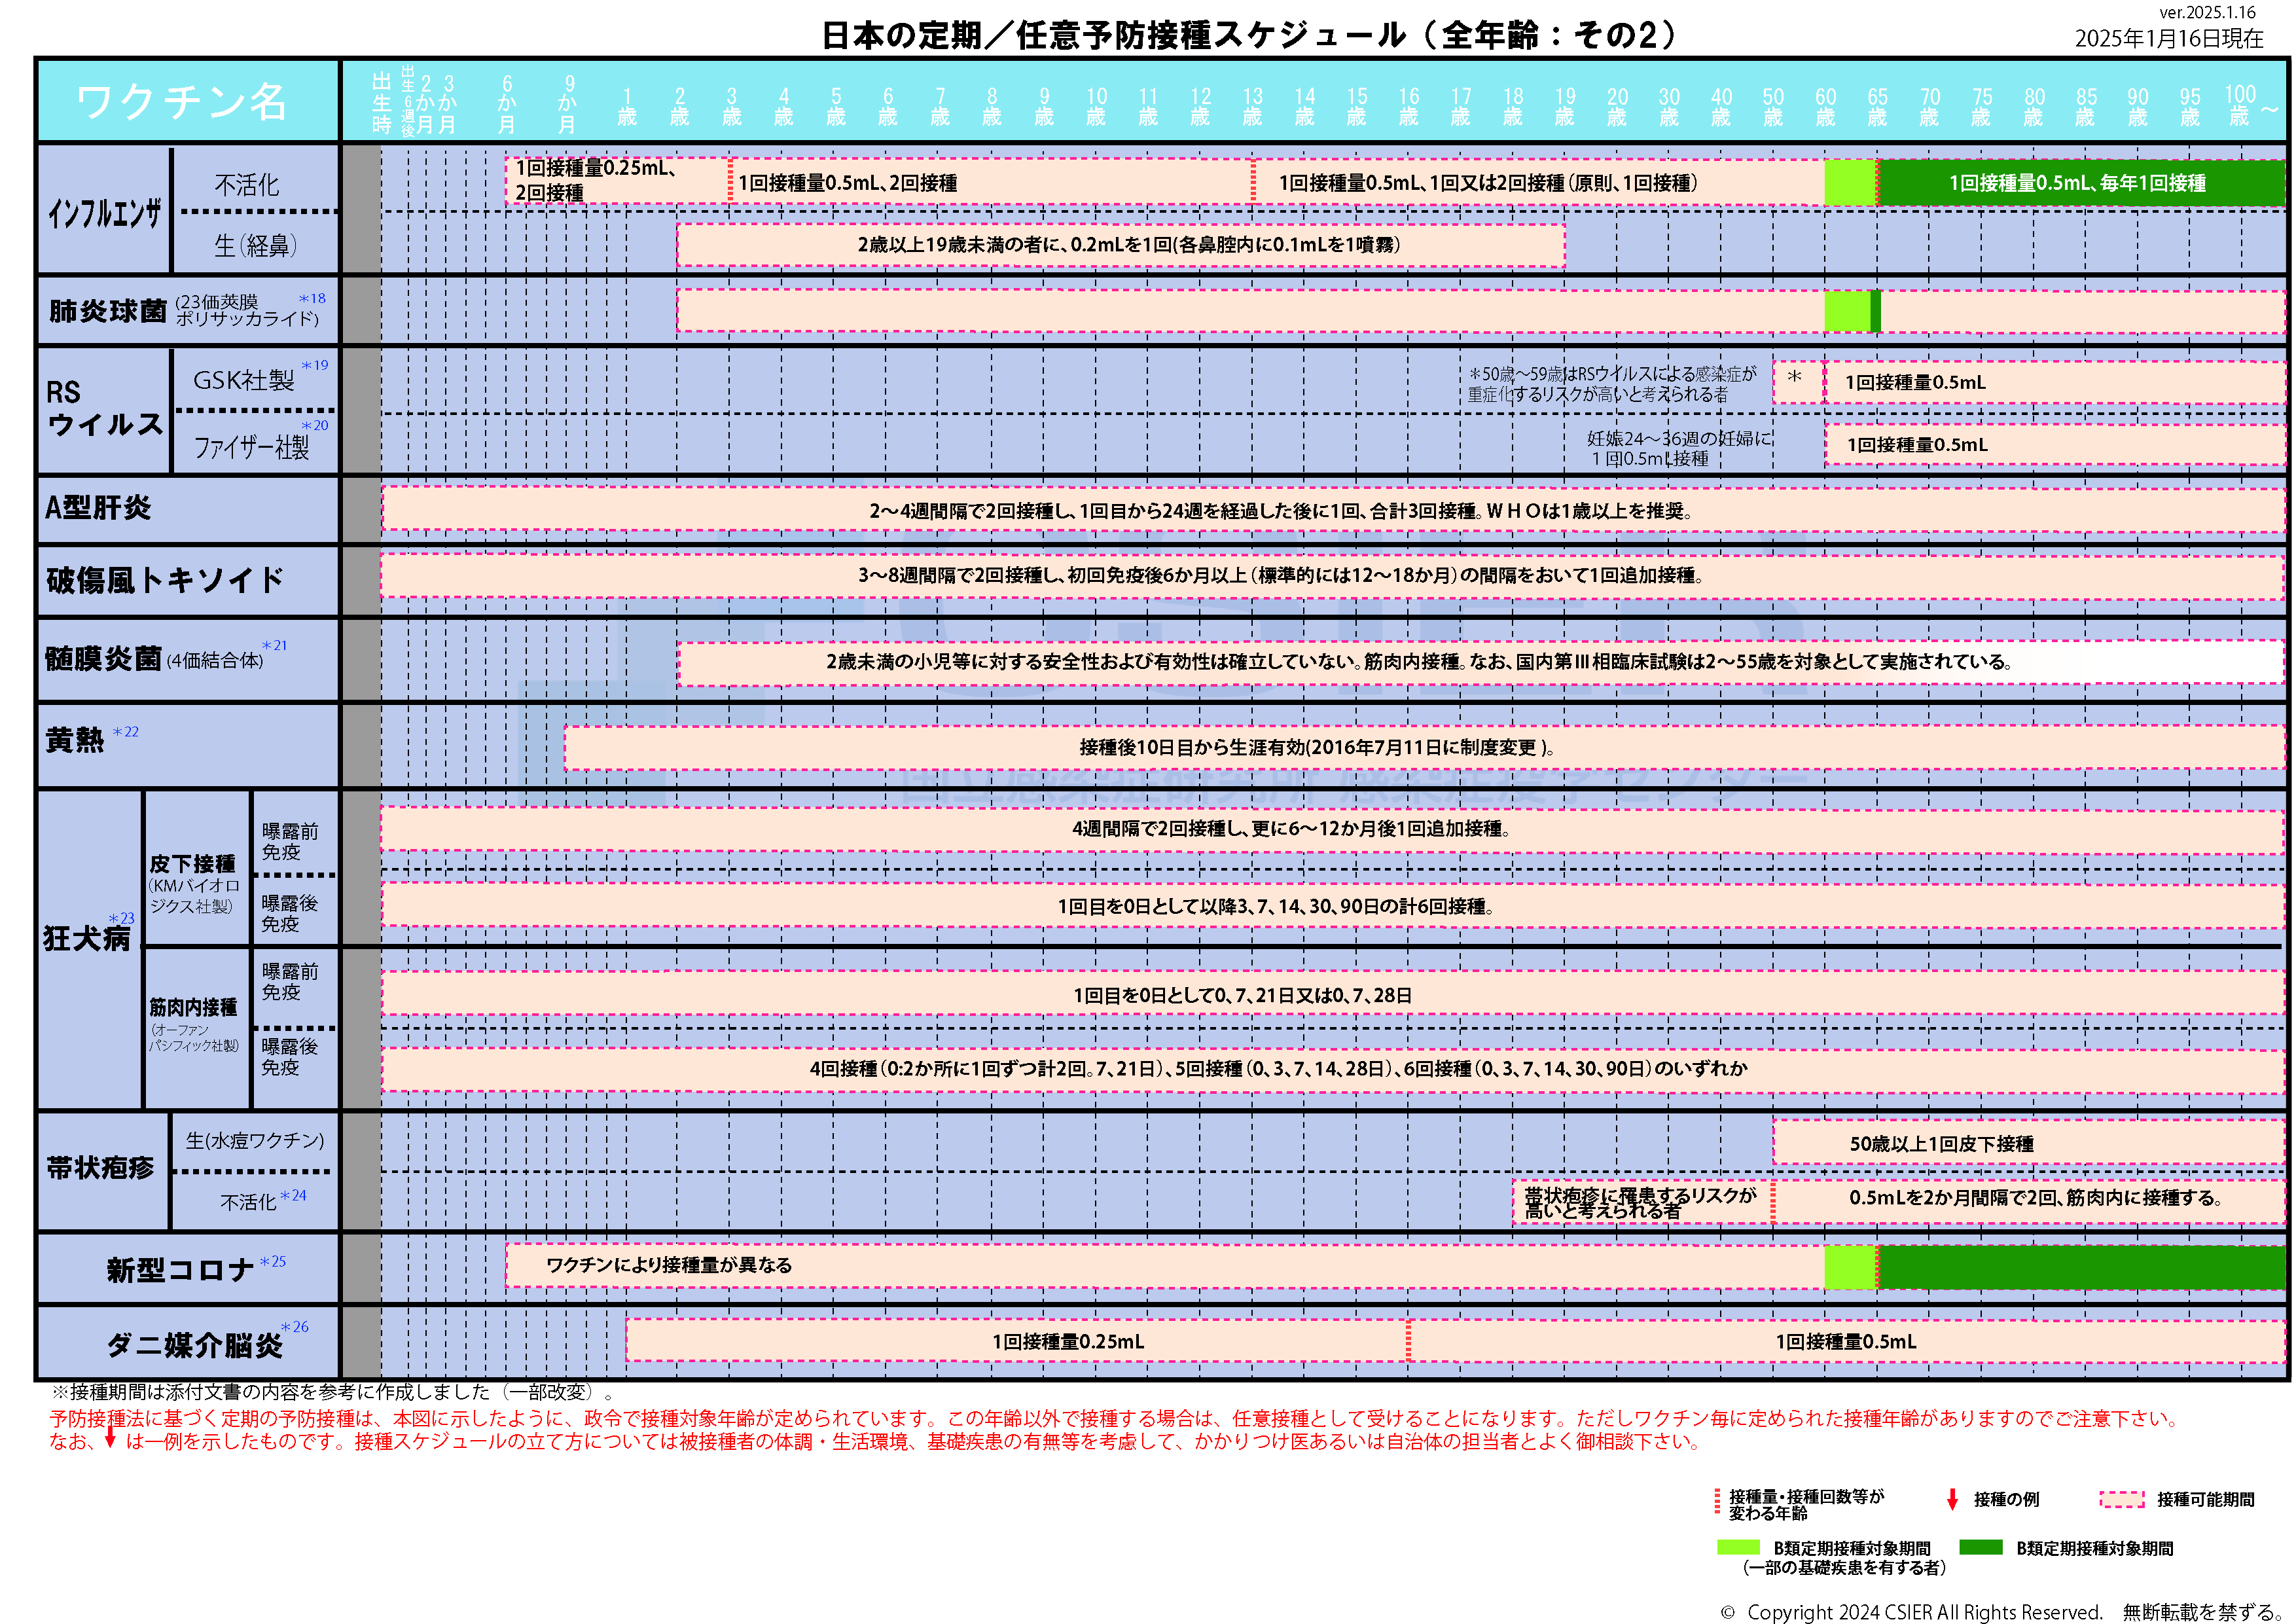Click the 1回接種量0.5mL、毎年1回接種 green bar
The width and height of the screenshot is (2296, 1624).
(2078, 183)
